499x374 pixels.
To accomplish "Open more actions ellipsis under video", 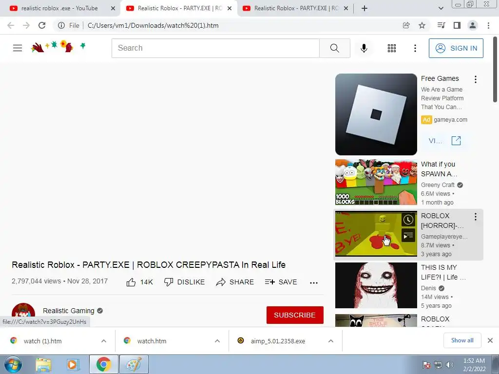I will point(314,282).
